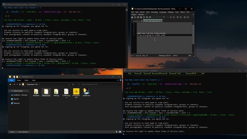Open the Share ribbon tab in File Explorer
The width and height of the screenshot is (247, 139).
click(x=26, y=80)
